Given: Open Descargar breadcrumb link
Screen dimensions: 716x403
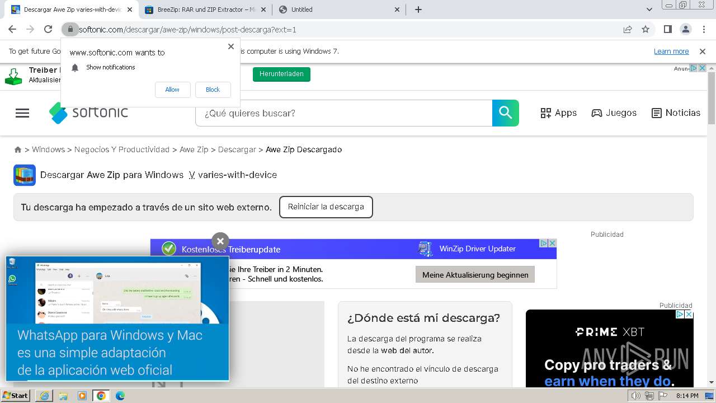Looking at the screenshot, I should pos(237,149).
